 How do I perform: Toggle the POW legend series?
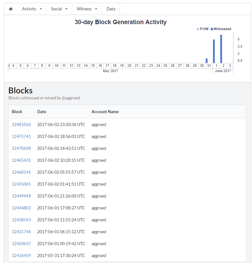(x=202, y=29)
